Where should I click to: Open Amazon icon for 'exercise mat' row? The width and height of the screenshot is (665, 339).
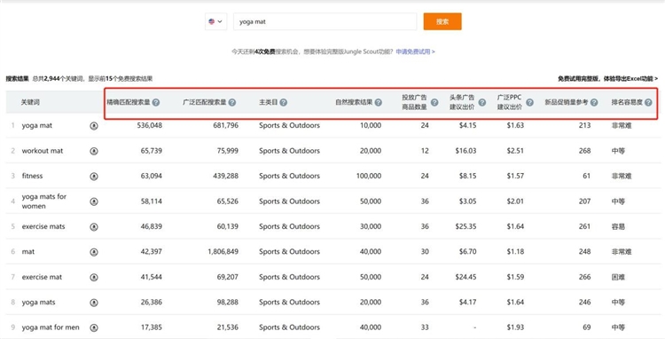tap(94, 277)
